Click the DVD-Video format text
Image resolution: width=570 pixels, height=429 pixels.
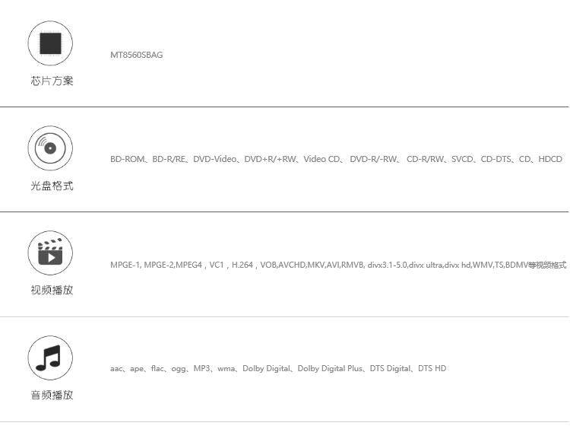(x=215, y=159)
